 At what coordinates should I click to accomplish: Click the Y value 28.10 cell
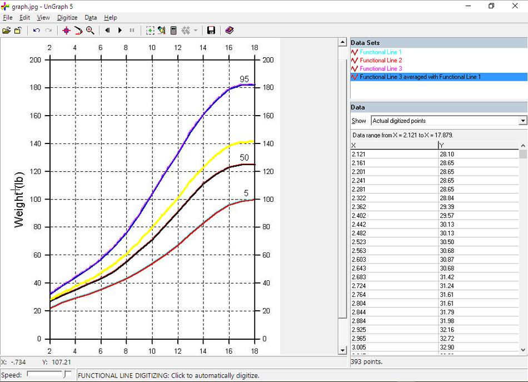pyautogui.click(x=479, y=154)
